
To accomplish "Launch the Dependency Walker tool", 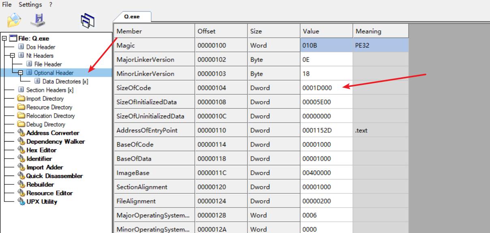I will click(56, 142).
